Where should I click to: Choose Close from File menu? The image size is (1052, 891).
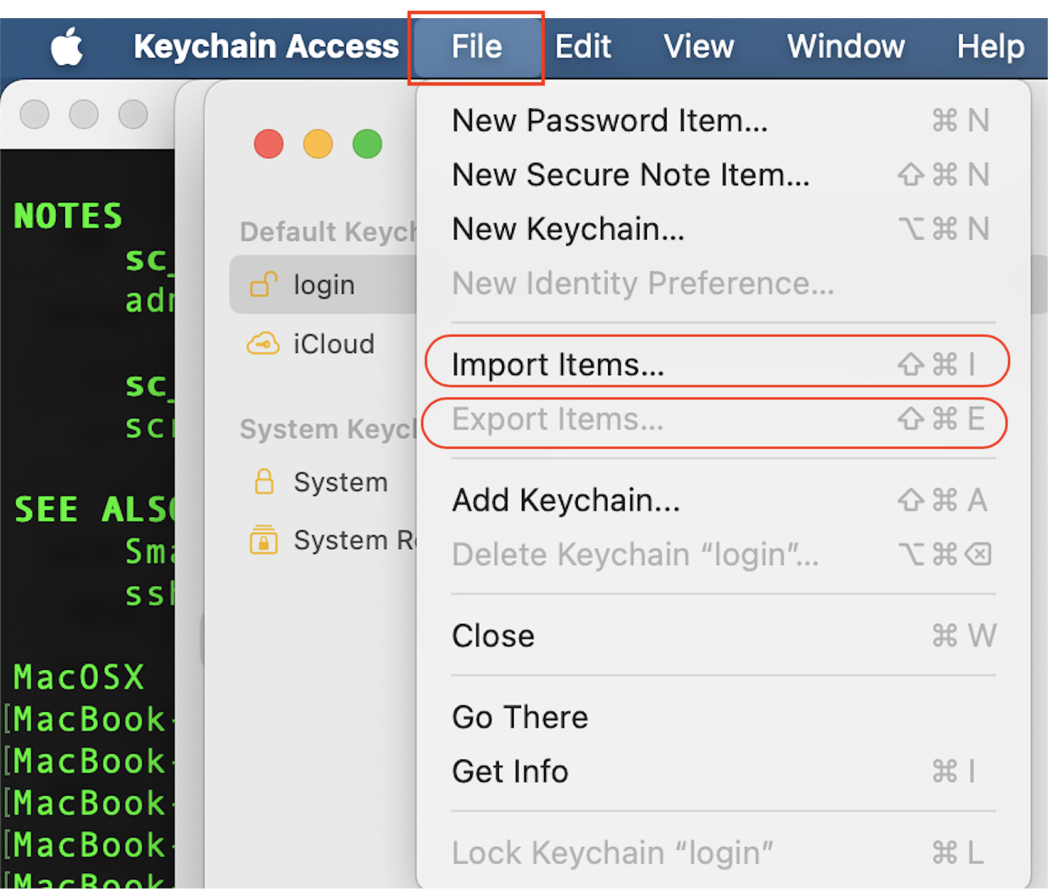(x=493, y=635)
